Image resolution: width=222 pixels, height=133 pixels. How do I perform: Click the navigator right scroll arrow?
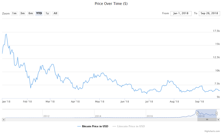click(218, 119)
